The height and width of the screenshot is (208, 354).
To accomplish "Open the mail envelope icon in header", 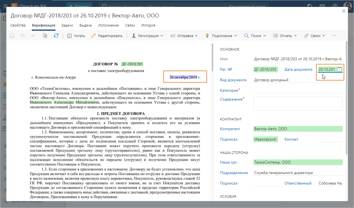I will coord(322,6).
